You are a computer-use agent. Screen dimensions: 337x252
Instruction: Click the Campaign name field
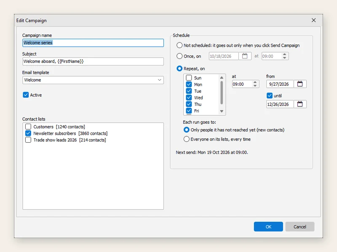(93, 43)
